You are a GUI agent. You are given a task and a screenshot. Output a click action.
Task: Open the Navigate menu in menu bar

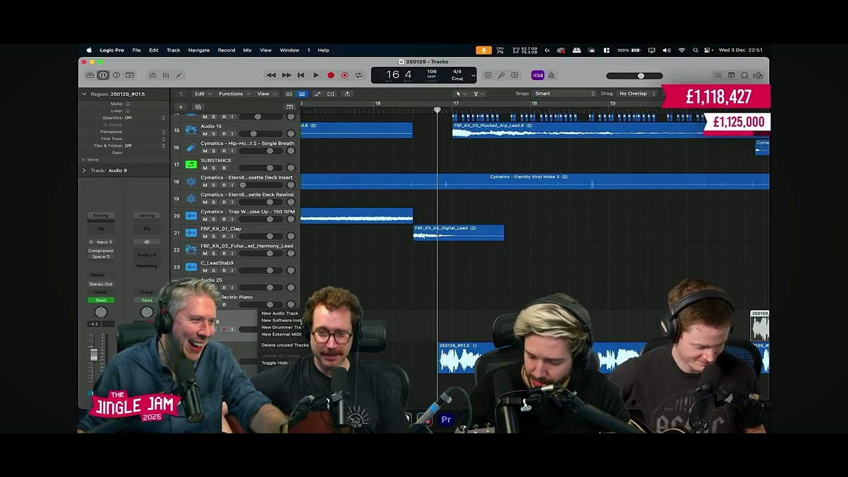[199, 50]
